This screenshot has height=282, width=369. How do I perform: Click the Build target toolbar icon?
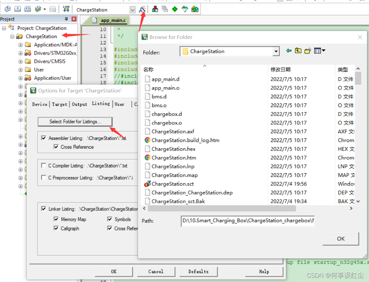[x=18, y=9]
